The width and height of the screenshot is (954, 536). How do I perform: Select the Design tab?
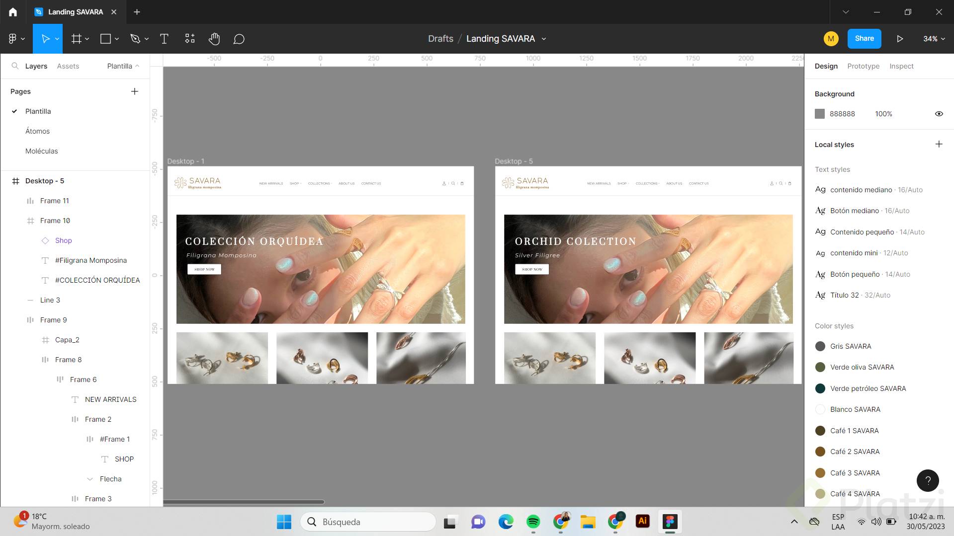click(x=826, y=66)
